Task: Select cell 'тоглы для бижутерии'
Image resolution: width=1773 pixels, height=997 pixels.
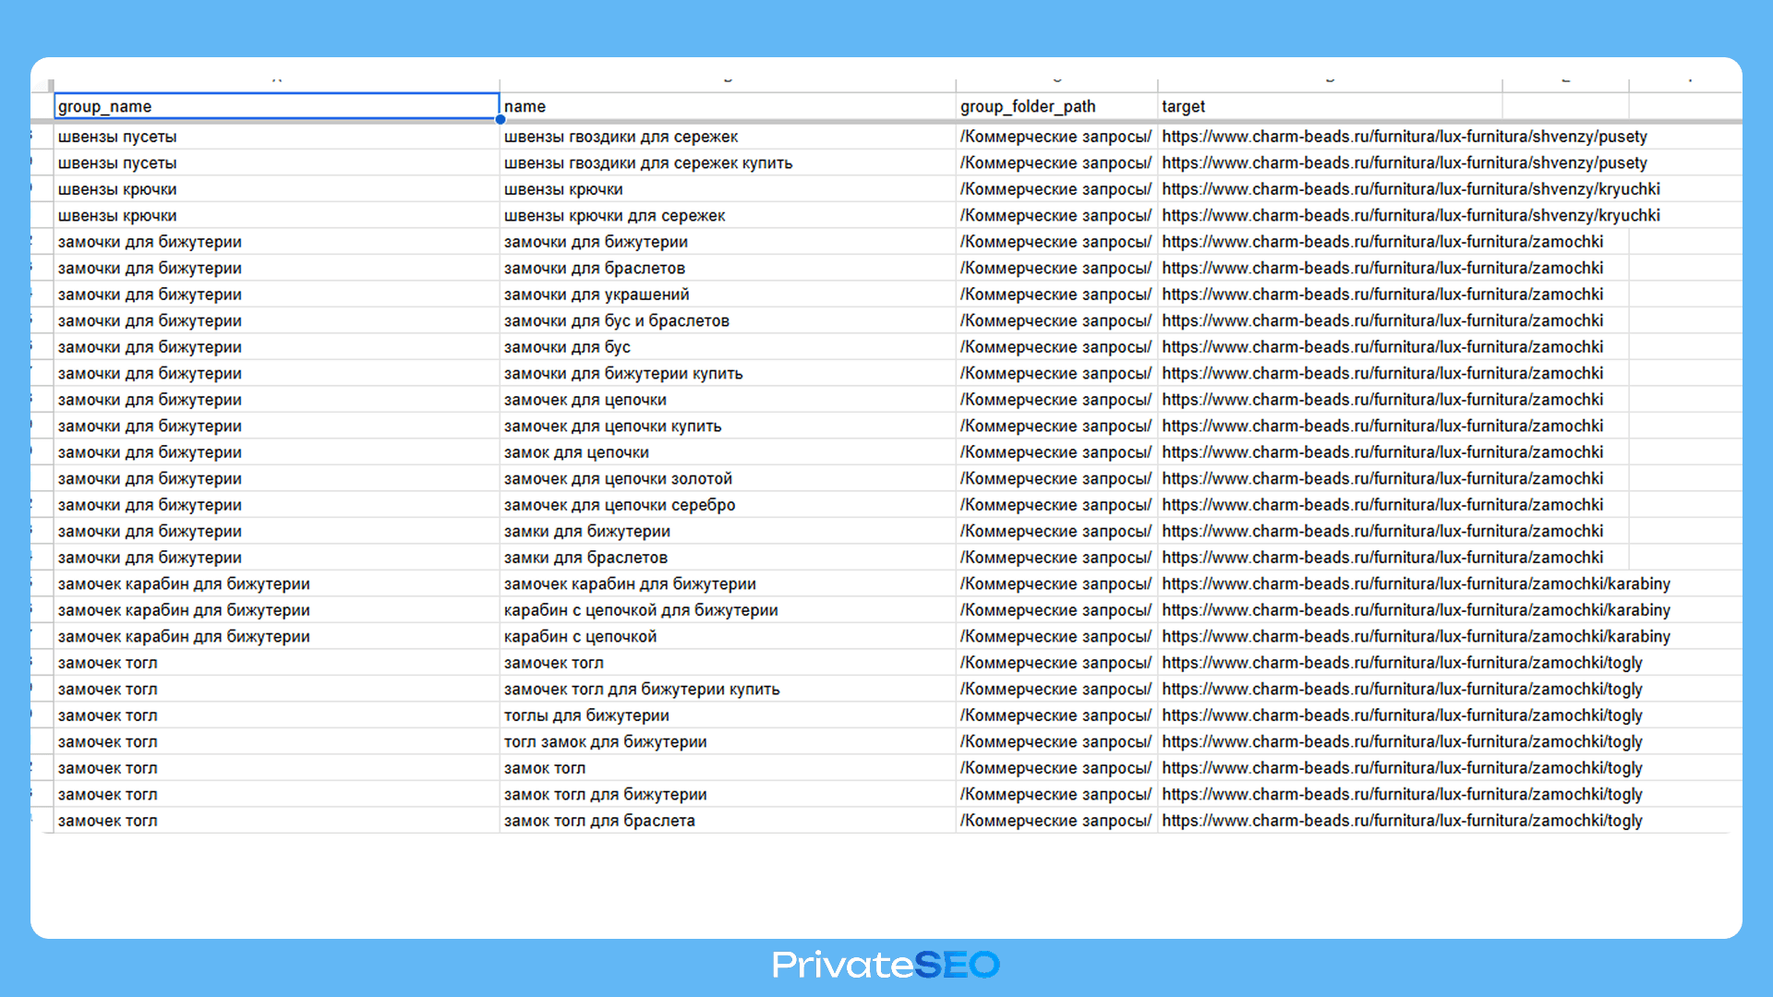Action: coord(586,715)
